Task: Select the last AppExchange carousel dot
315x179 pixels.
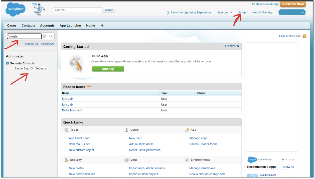Action: pos(293,159)
